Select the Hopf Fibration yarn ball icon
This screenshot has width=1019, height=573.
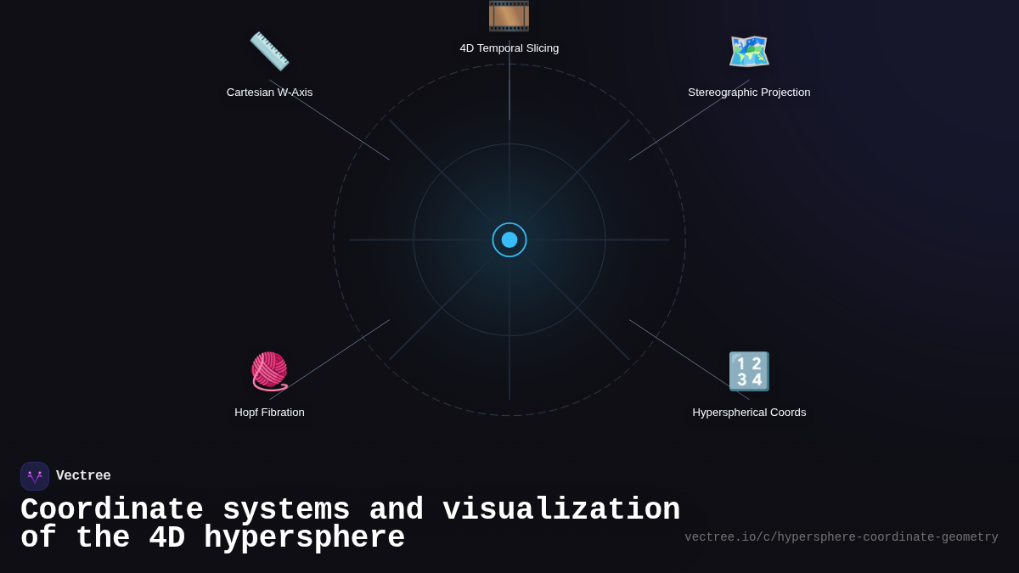point(269,371)
